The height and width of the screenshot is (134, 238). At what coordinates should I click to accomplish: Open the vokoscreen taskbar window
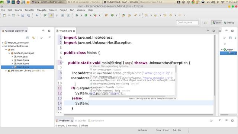pyautogui.click(x=157, y=2)
